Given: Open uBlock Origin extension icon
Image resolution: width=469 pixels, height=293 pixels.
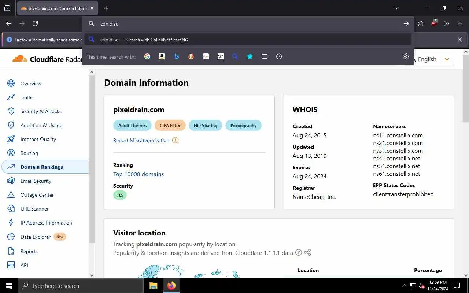Looking at the screenshot, I should coord(434,23).
